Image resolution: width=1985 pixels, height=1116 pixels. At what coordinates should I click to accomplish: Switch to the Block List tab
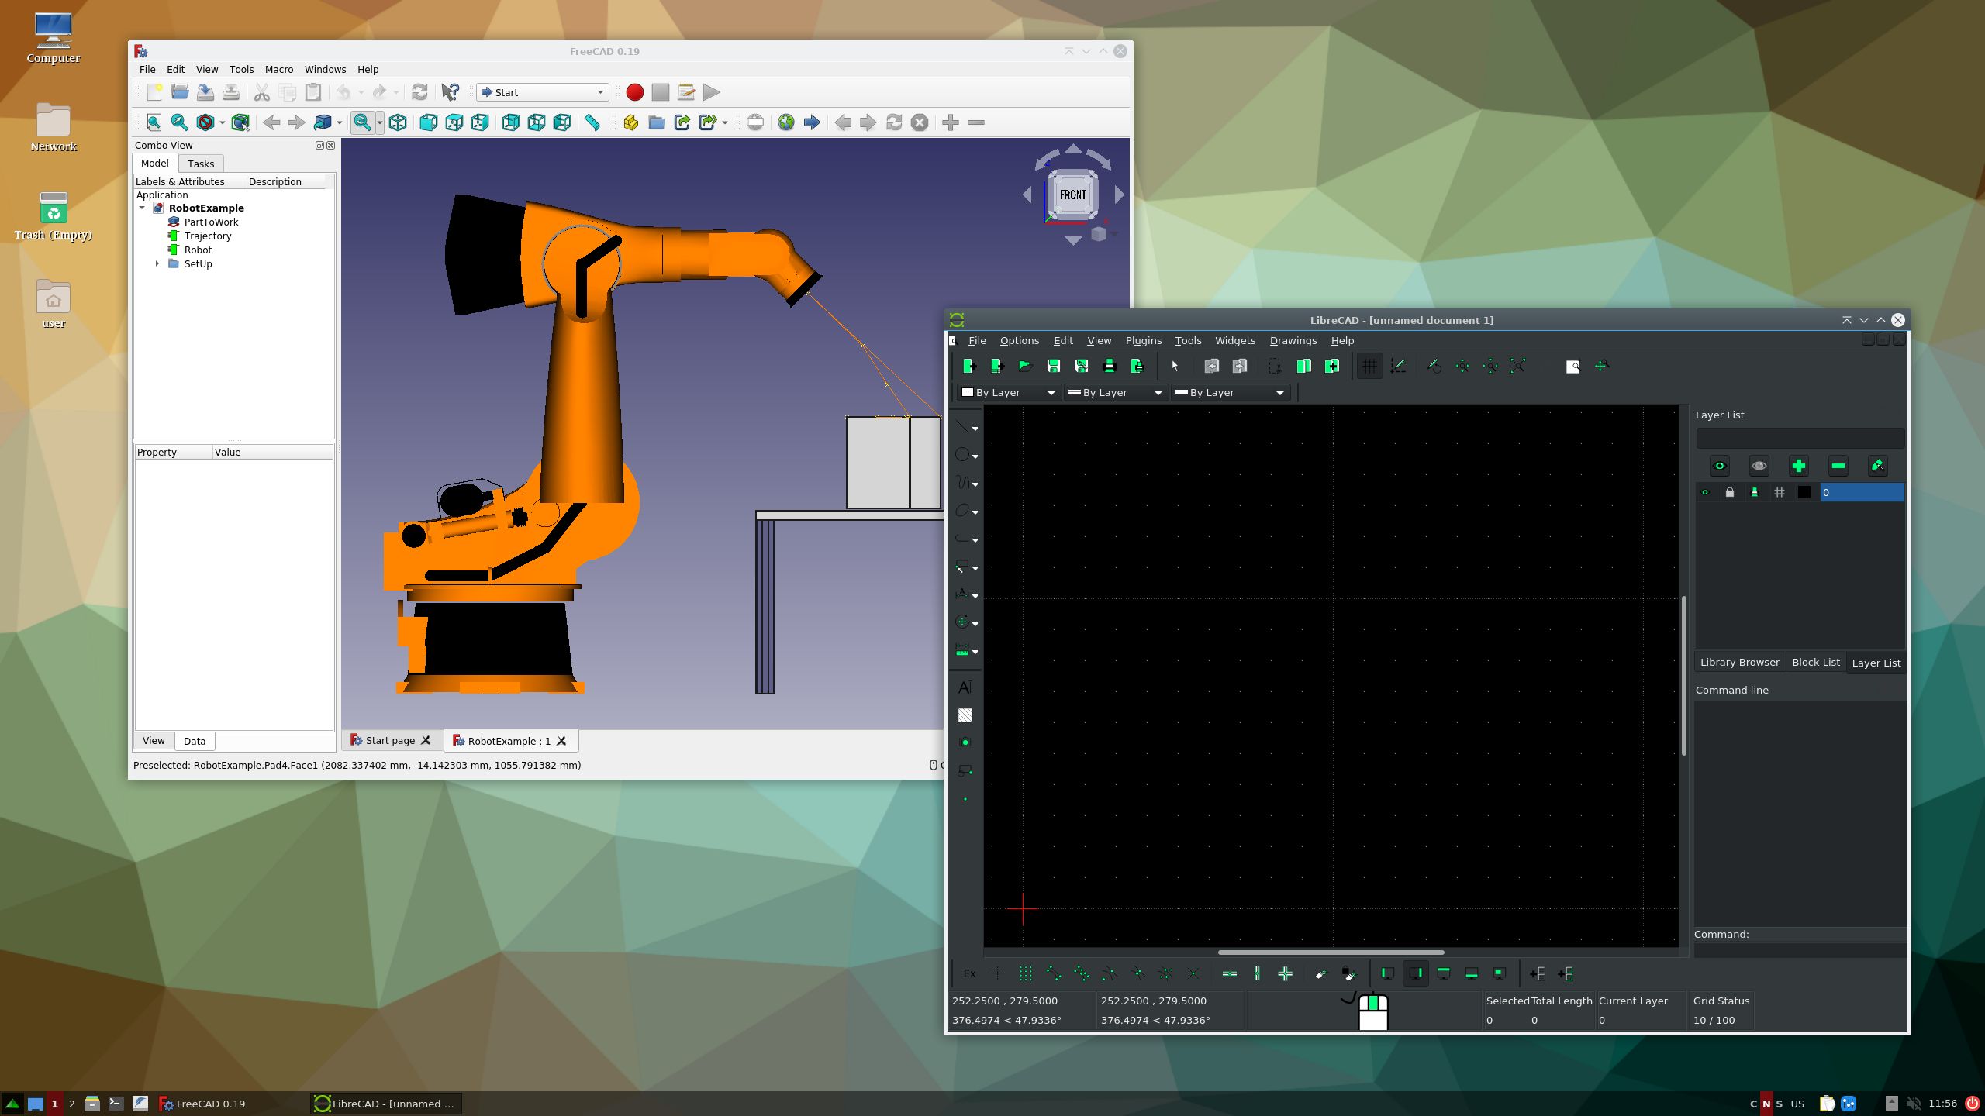coord(1815,662)
